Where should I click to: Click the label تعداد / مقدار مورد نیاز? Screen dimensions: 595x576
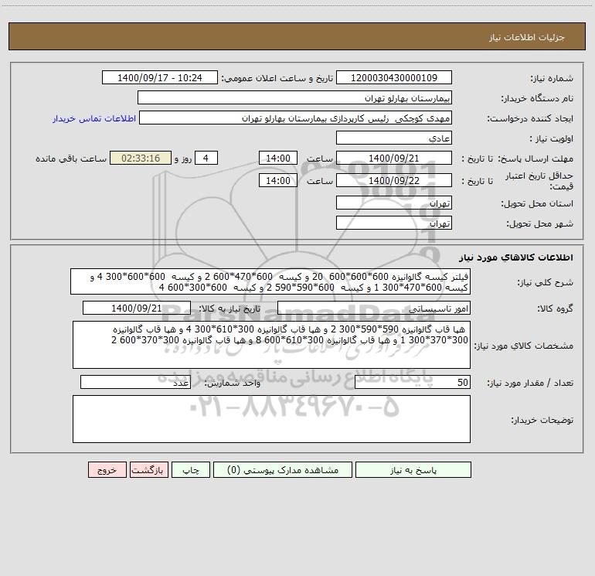coord(530,383)
